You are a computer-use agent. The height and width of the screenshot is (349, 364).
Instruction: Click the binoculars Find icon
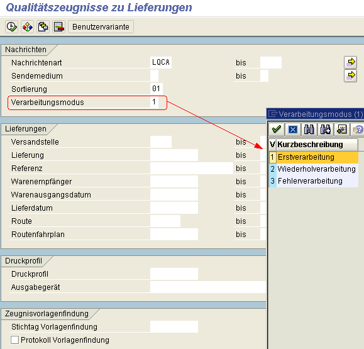click(309, 130)
